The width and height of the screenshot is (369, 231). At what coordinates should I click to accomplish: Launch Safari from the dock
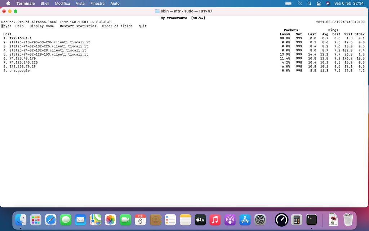[x=51, y=219]
